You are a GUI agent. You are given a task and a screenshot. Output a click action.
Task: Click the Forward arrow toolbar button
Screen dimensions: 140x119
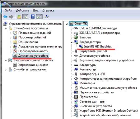pyautogui.click(x=11, y=16)
